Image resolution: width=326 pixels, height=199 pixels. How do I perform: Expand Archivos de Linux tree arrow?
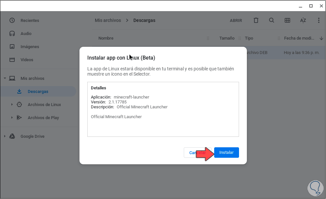click(12, 104)
